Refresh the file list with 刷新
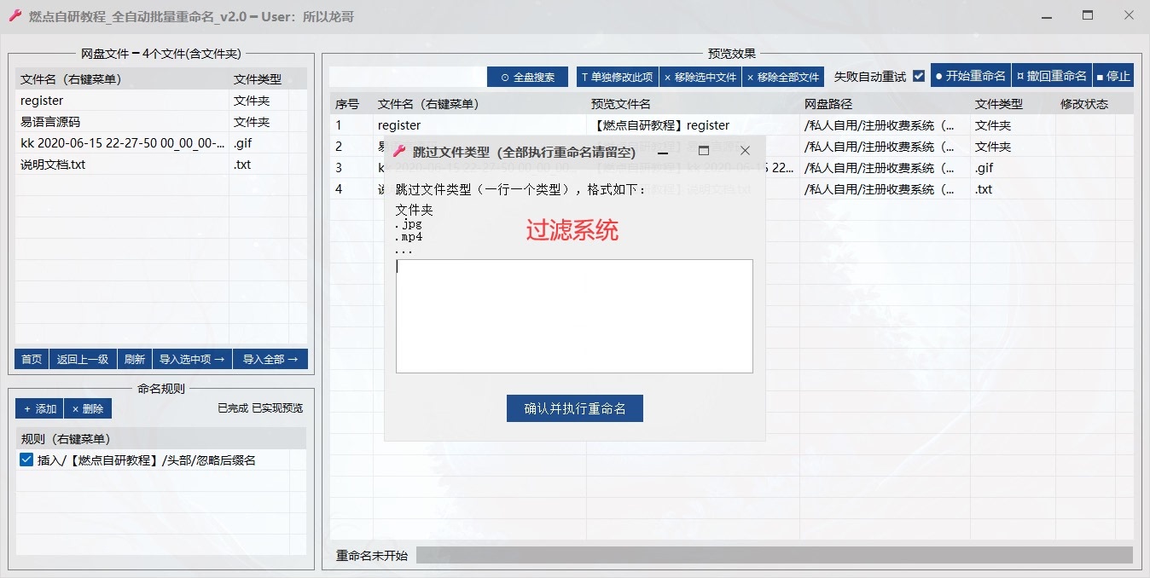 [135, 359]
